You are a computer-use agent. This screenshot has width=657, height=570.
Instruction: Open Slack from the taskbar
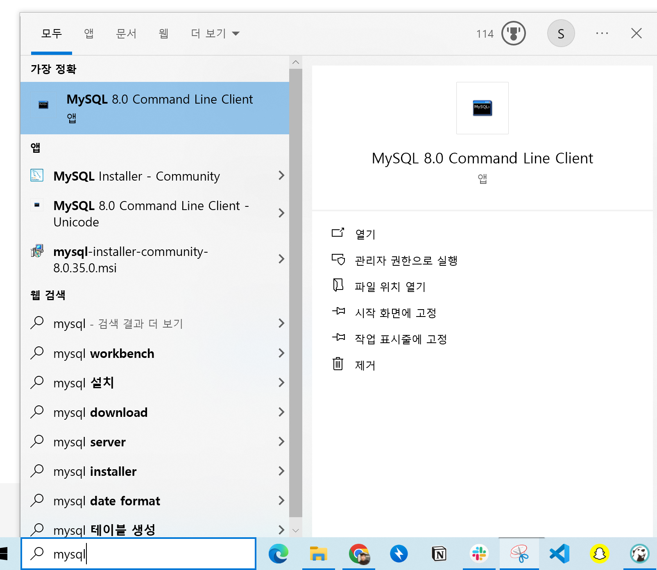click(479, 554)
